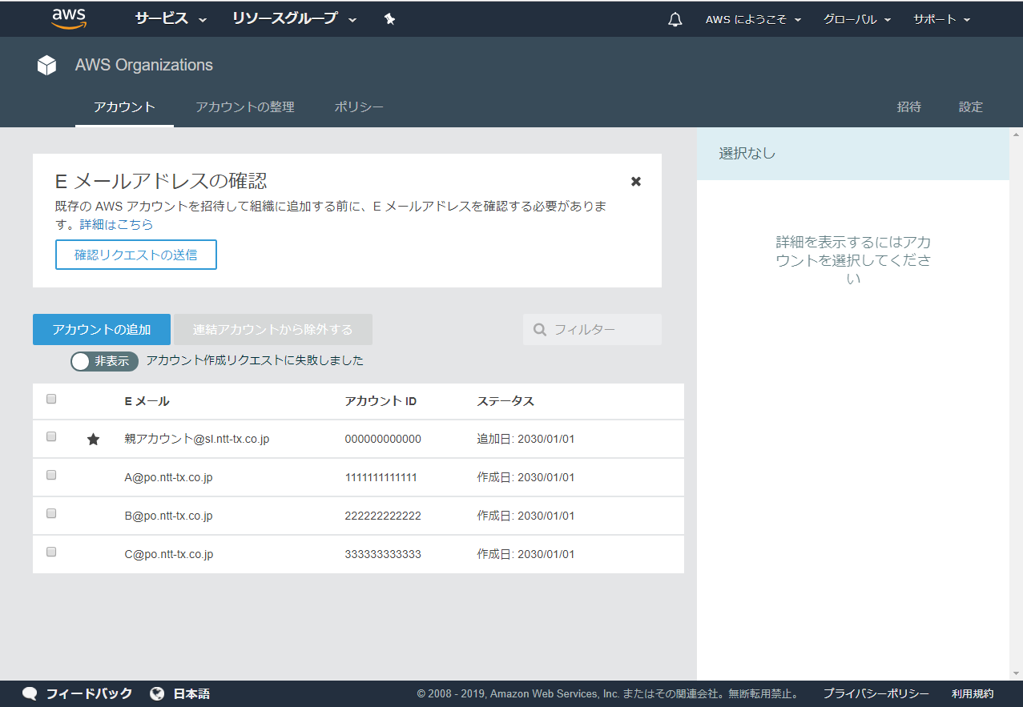Click the filter magnifier icon
Screen dimensions: 1023x707
[540, 330]
